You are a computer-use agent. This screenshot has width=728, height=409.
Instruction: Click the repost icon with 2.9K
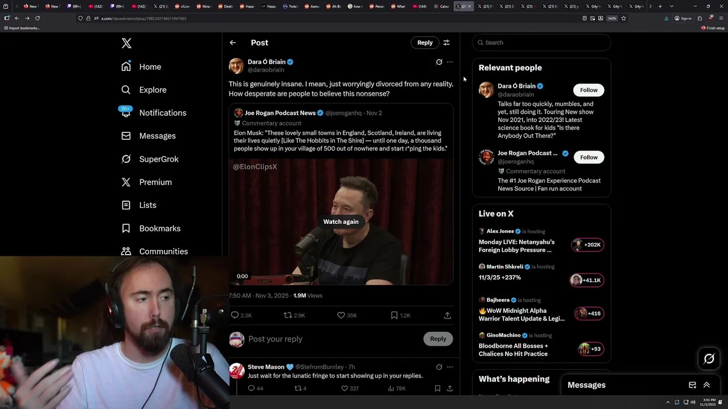click(x=288, y=315)
